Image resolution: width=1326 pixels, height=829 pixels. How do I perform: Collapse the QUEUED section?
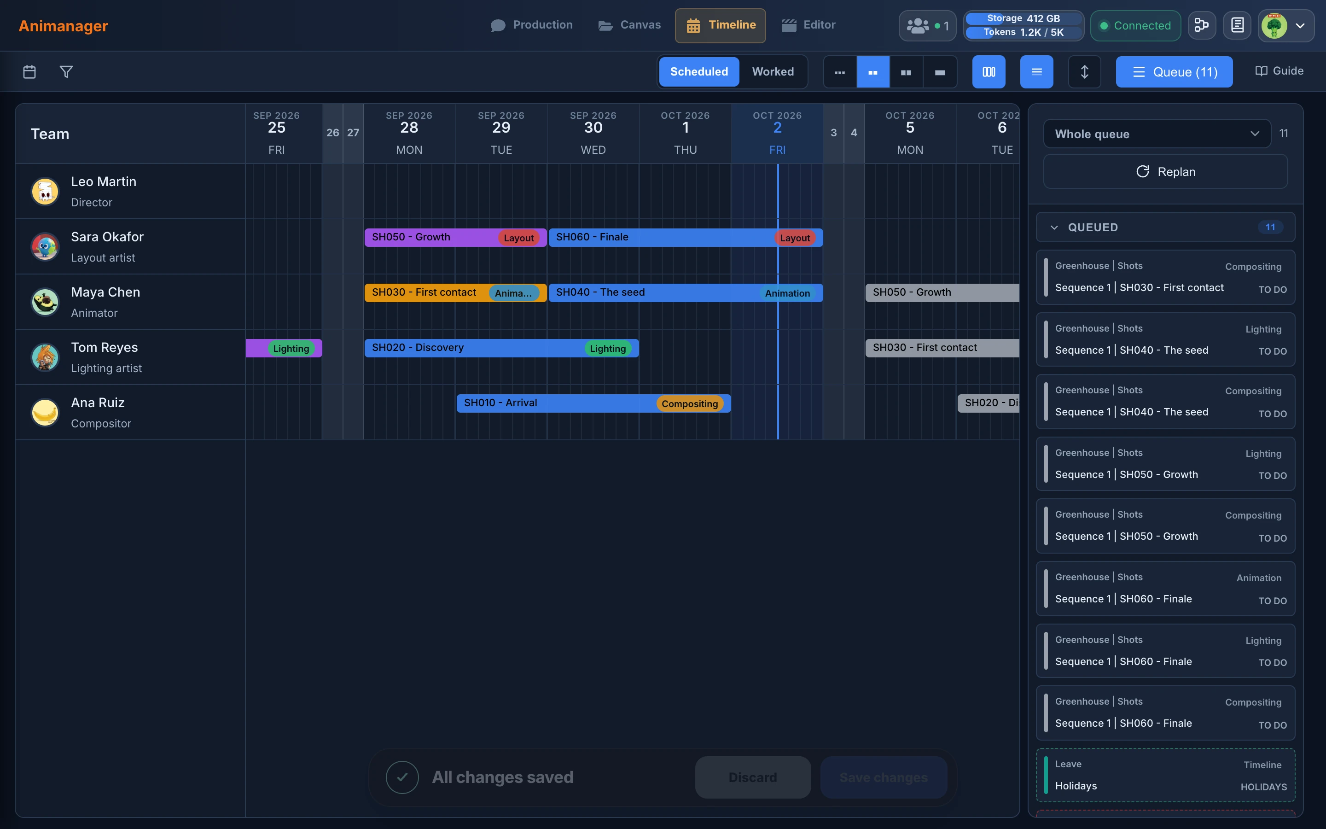coord(1165,227)
